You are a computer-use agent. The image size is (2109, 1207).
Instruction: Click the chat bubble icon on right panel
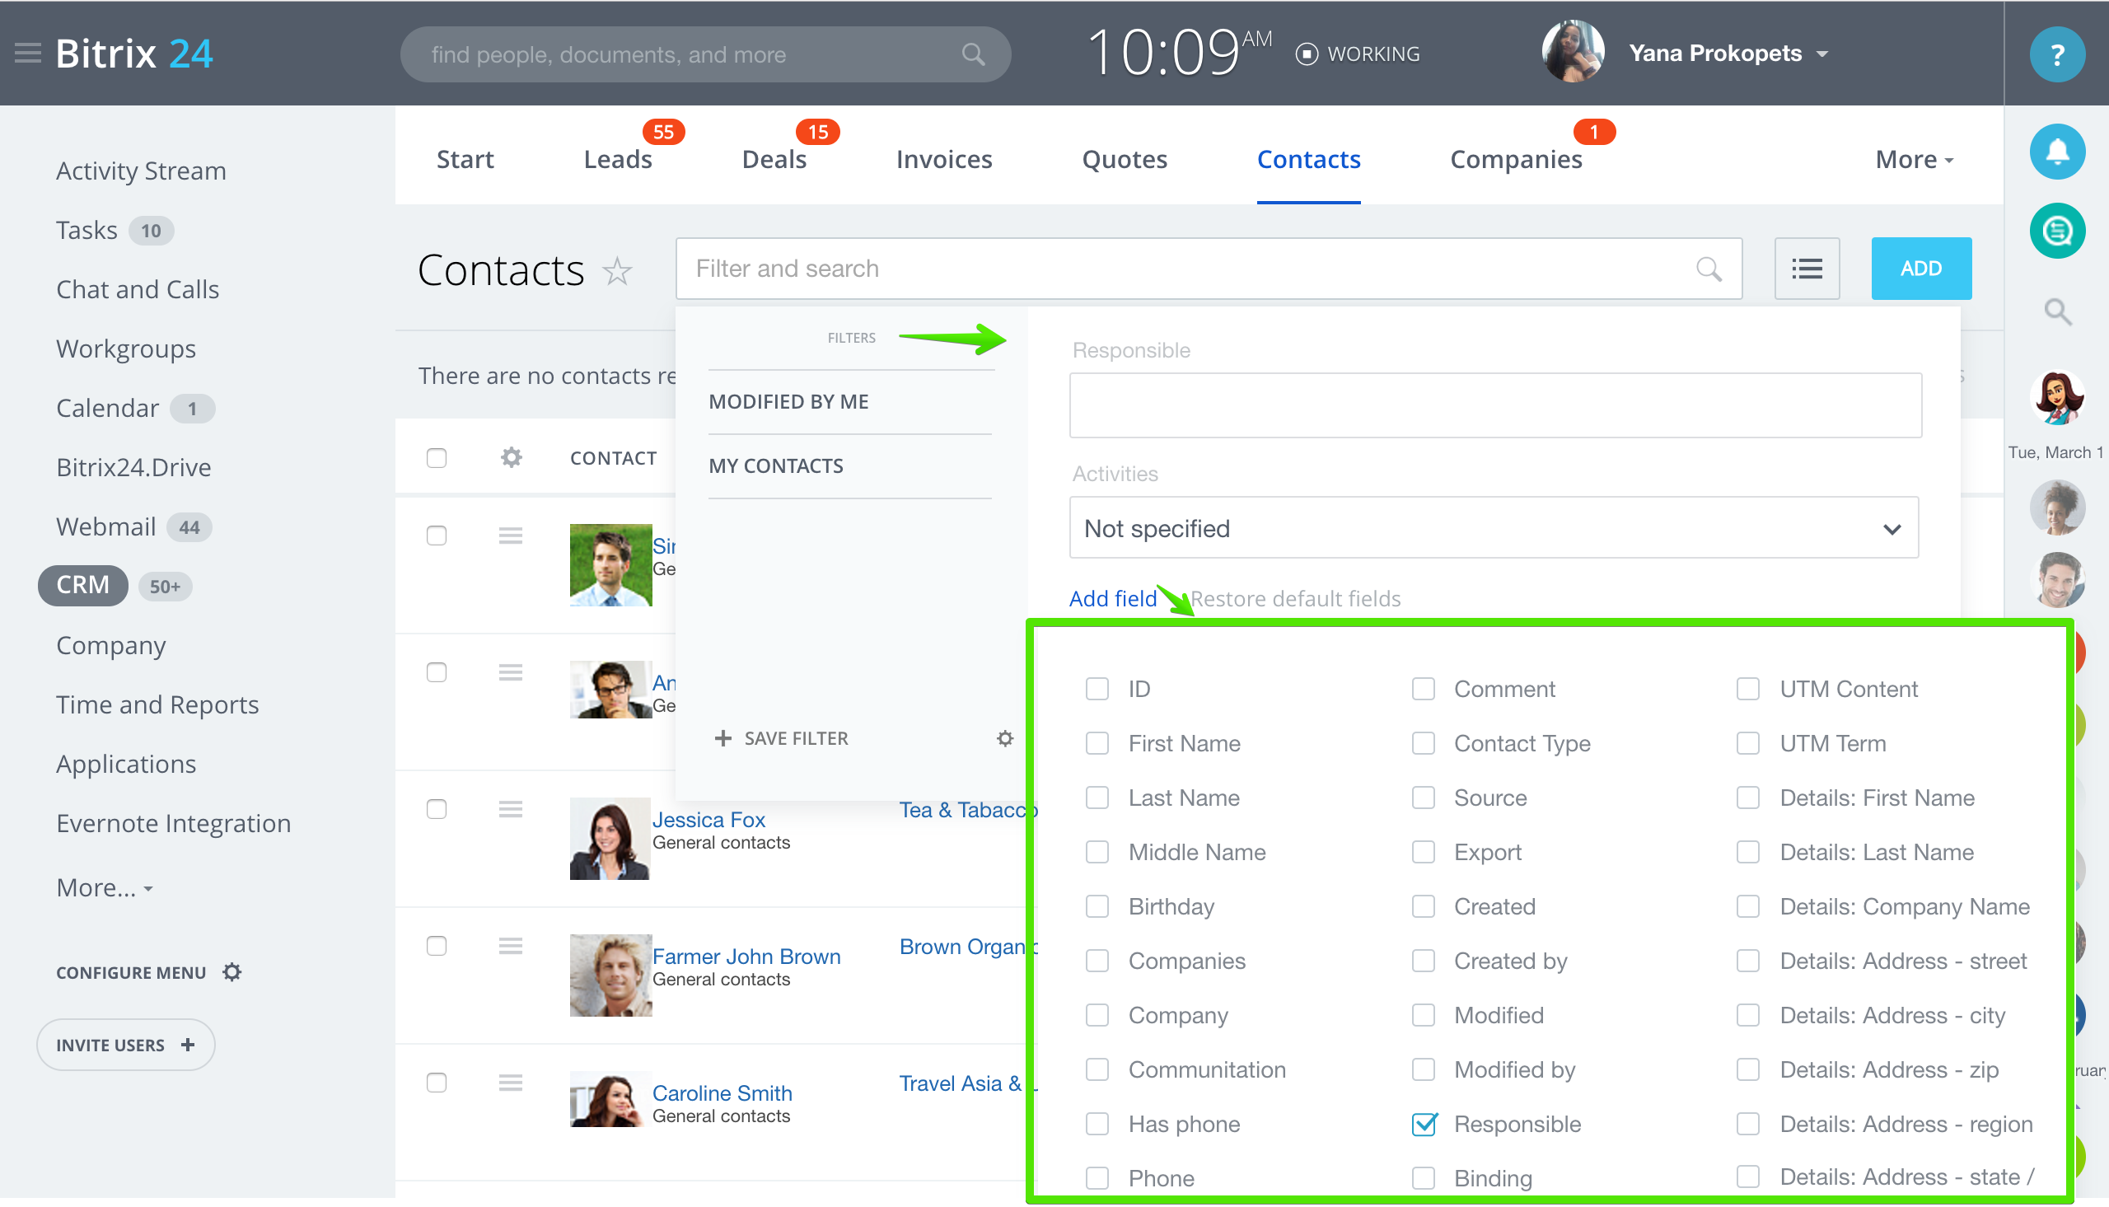pyautogui.click(x=2060, y=232)
